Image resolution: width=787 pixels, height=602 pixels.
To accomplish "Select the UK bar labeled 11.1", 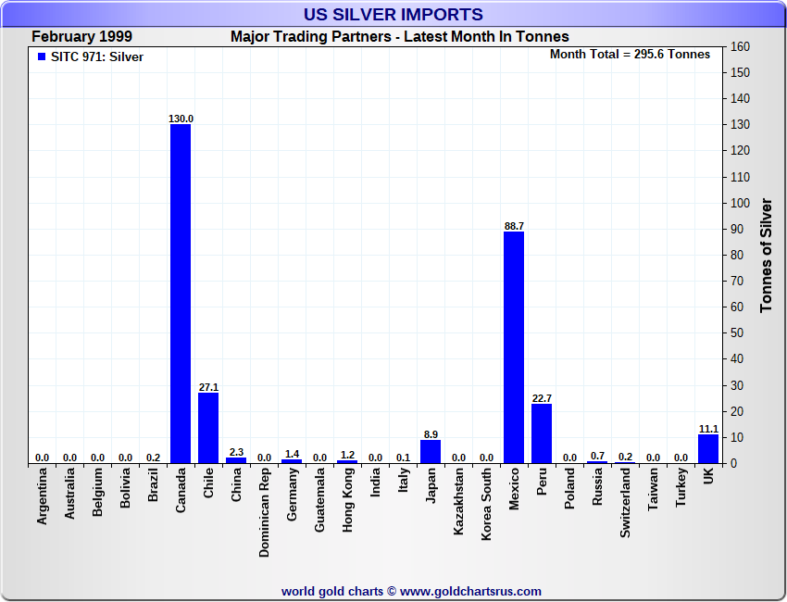I will [x=708, y=449].
